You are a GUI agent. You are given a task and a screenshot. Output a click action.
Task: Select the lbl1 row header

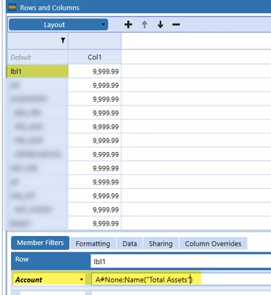(x=38, y=72)
